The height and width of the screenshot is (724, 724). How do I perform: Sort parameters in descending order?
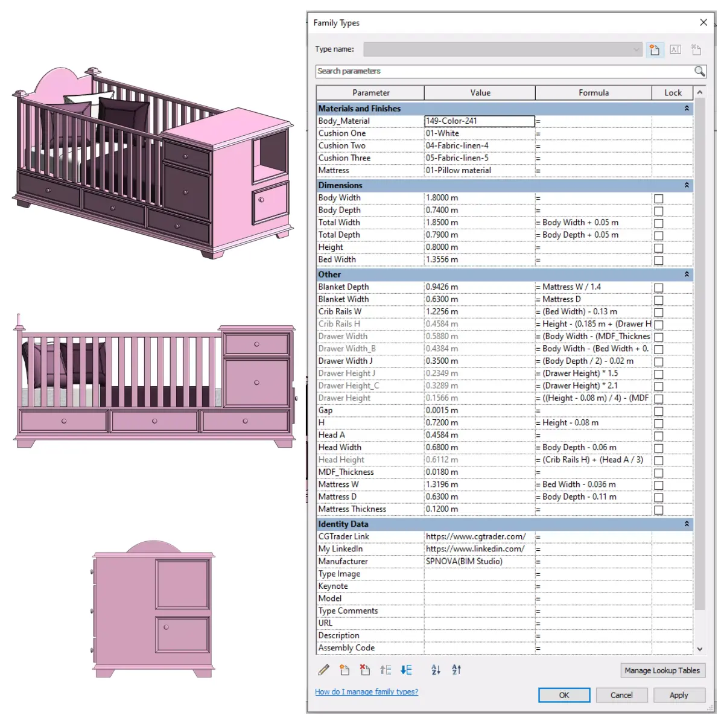pos(456,670)
